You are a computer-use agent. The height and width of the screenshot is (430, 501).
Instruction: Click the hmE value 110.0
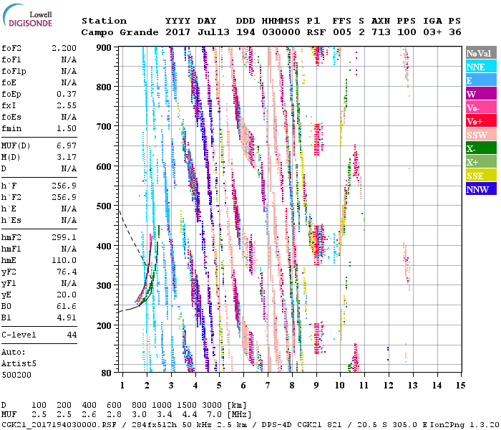(64, 260)
